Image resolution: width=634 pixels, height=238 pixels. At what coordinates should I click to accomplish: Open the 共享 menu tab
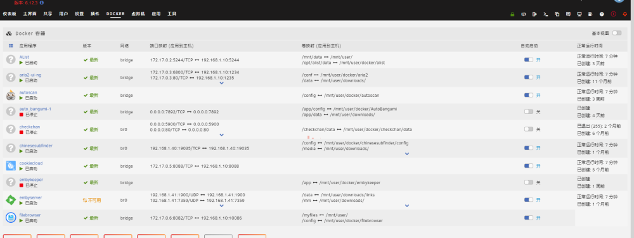tap(48, 14)
